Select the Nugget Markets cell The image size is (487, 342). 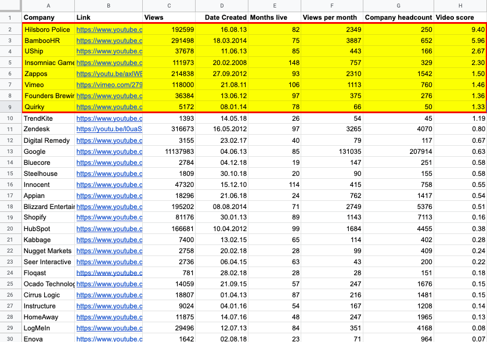[48, 251]
